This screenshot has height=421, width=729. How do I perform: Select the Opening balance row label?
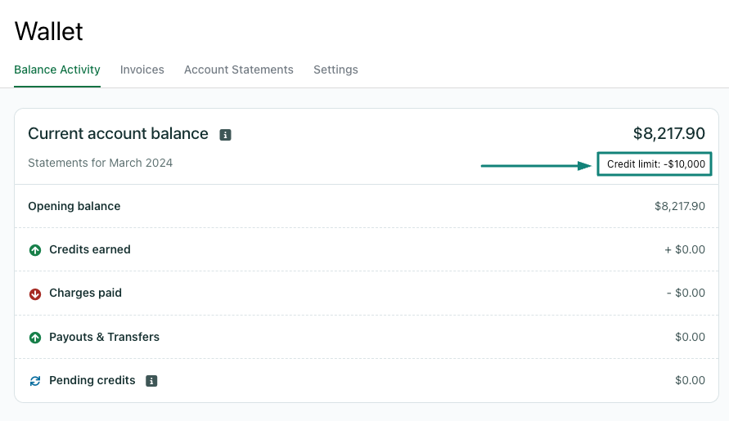coord(74,206)
